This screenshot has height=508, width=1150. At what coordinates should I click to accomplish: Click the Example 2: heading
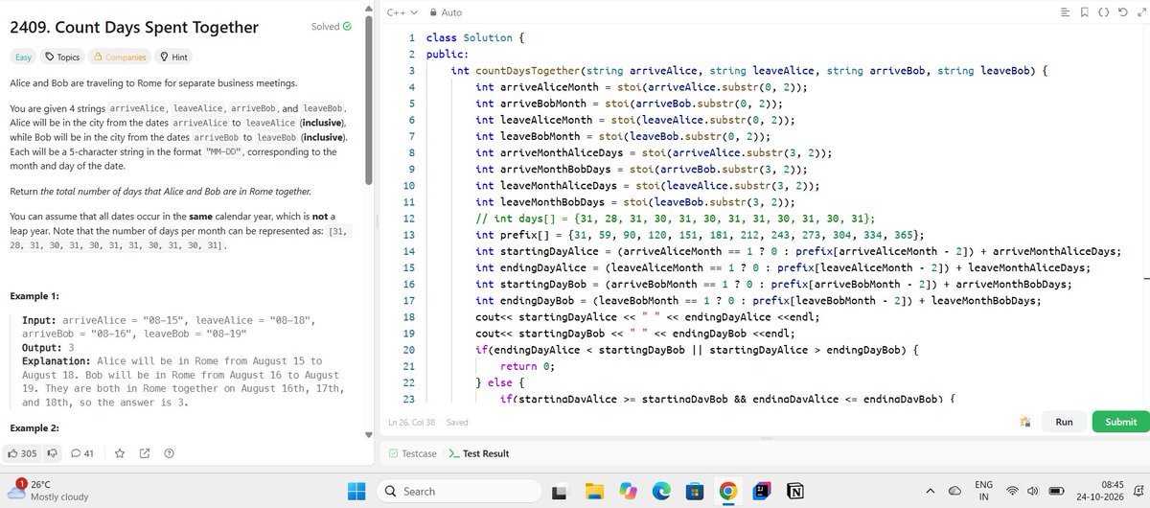click(x=34, y=427)
